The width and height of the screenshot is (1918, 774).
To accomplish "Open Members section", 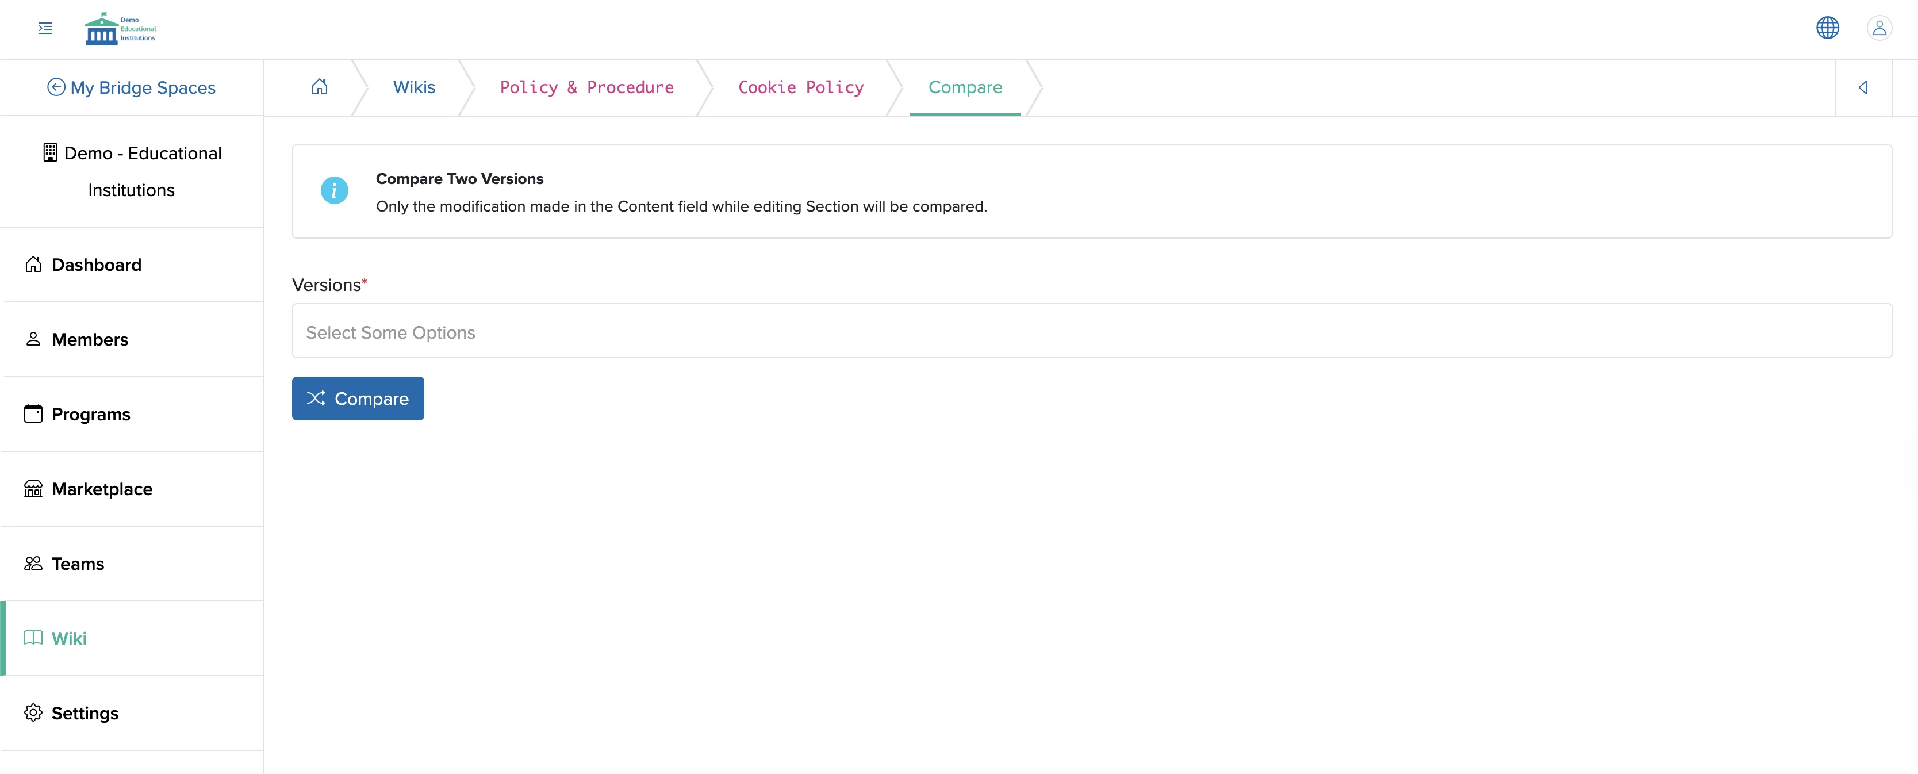I will point(133,339).
